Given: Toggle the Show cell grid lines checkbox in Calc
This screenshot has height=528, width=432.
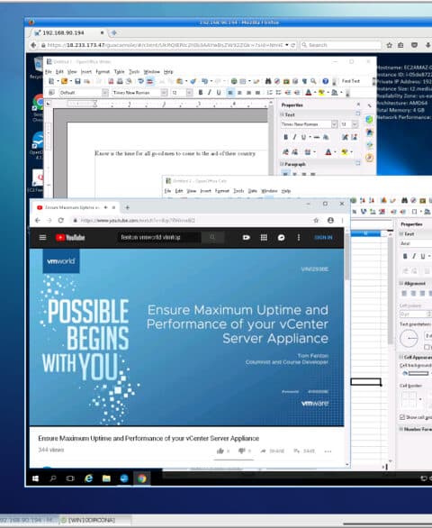Looking at the screenshot, I should point(402,417).
